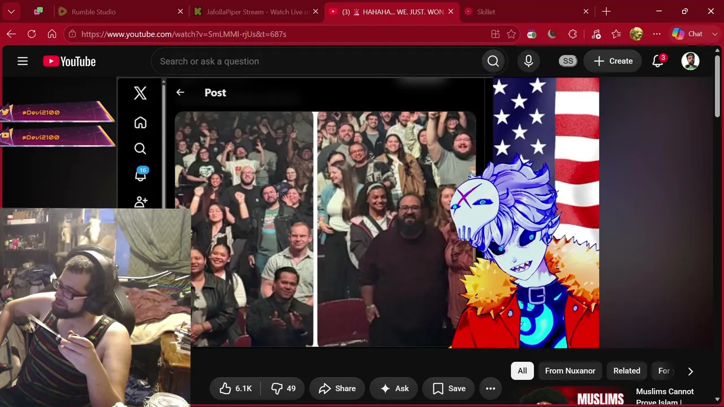Select the All filter chip
The width and height of the screenshot is (724, 407).
click(x=522, y=371)
